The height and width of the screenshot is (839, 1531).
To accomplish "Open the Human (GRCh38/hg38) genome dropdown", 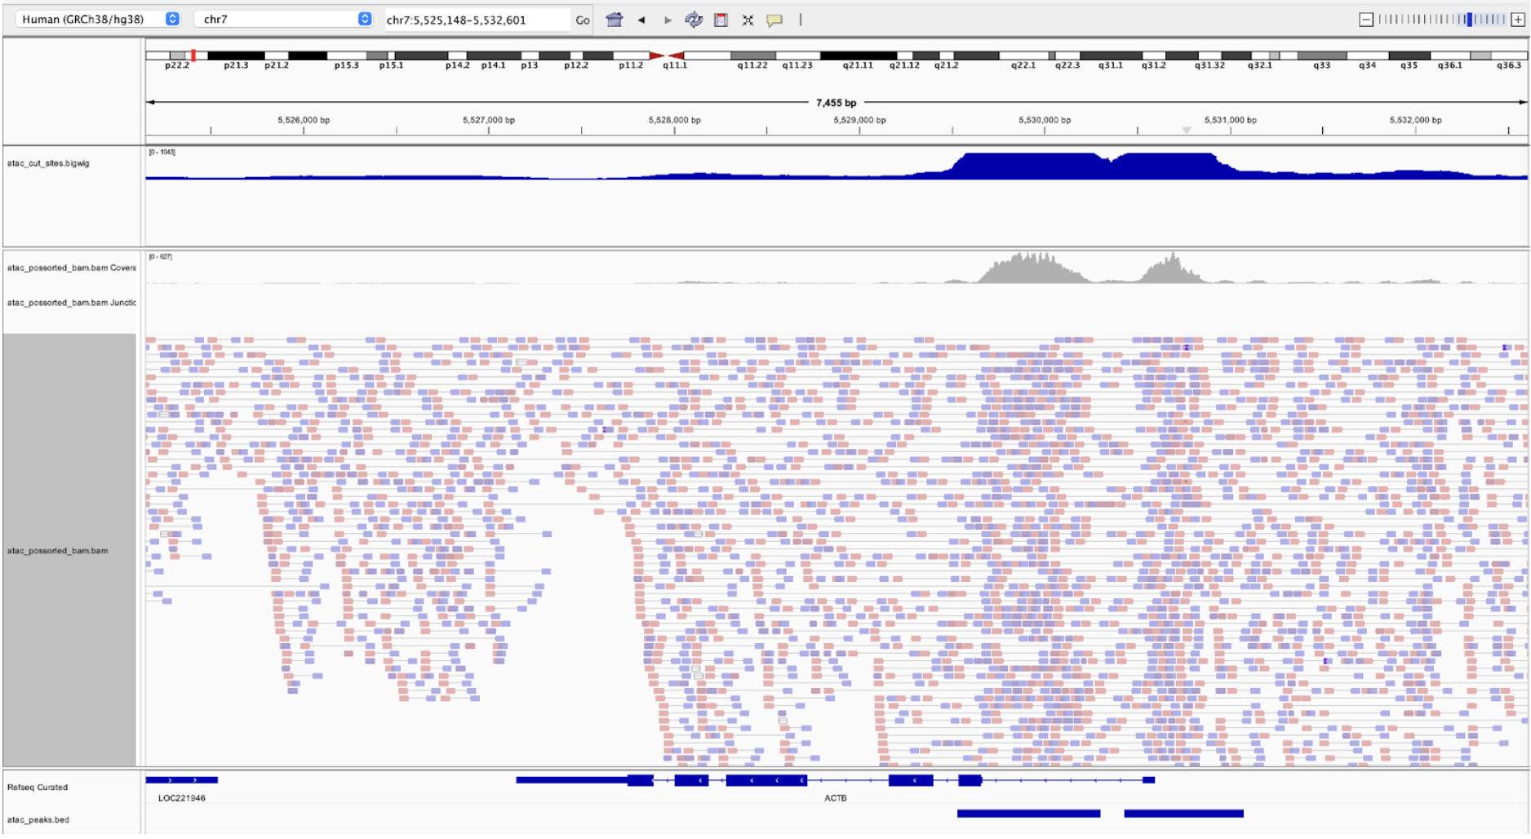I will click(100, 19).
